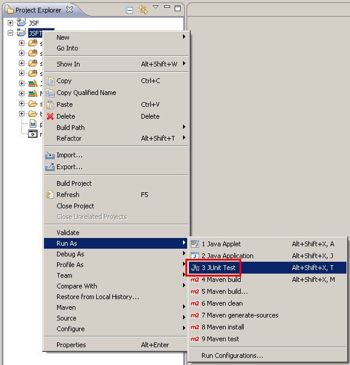Run 8 Maven install
This screenshot has width=350, height=365.
click(268, 327)
